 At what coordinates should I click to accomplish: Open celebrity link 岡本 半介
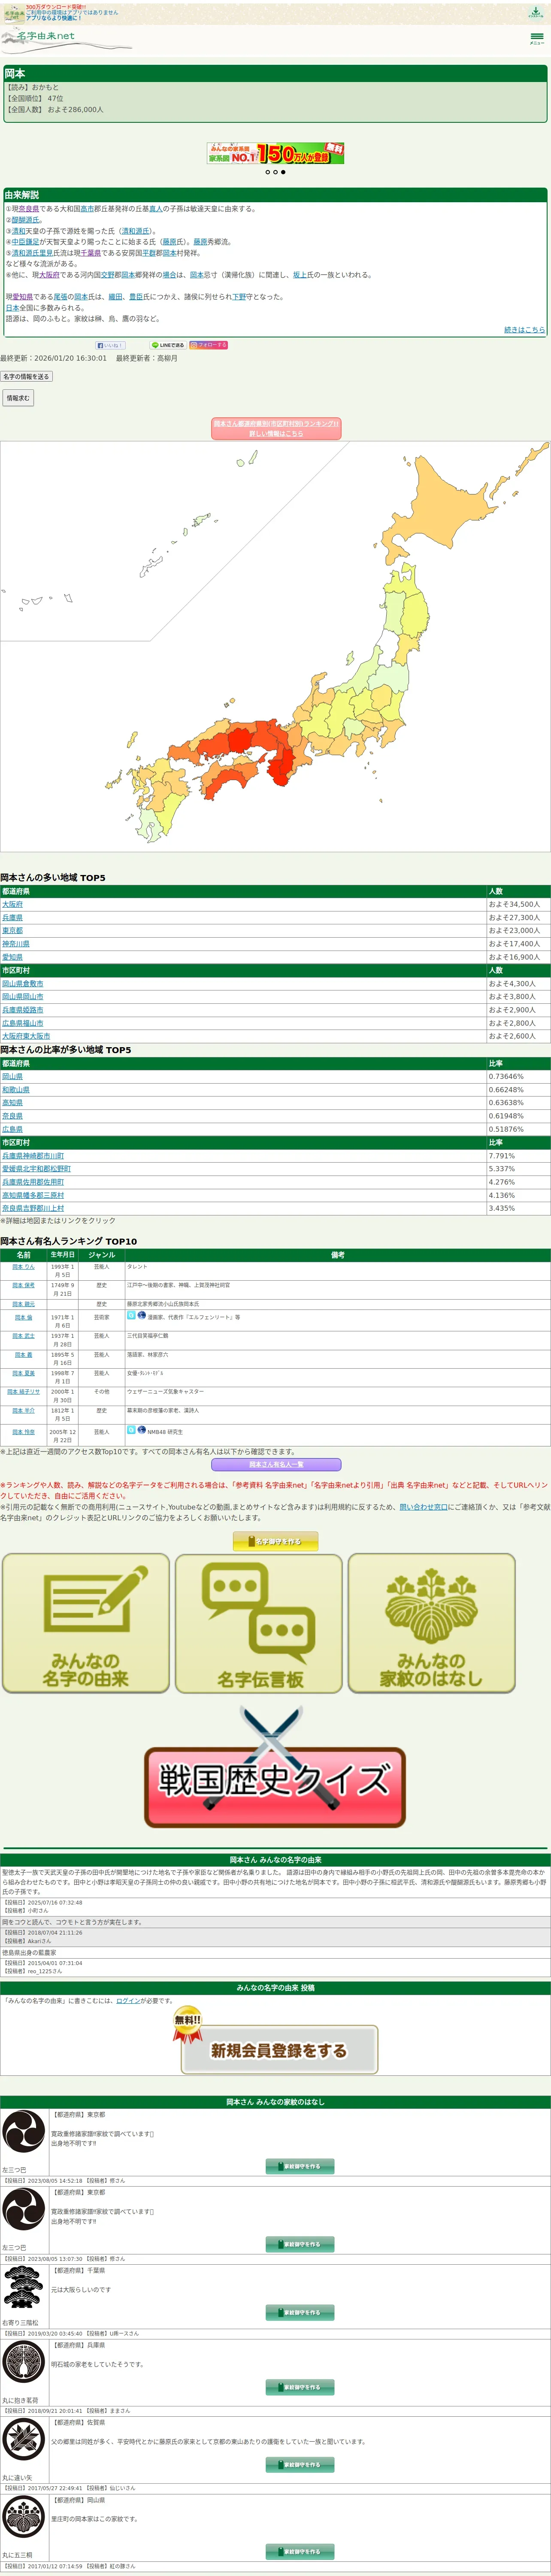click(23, 1410)
